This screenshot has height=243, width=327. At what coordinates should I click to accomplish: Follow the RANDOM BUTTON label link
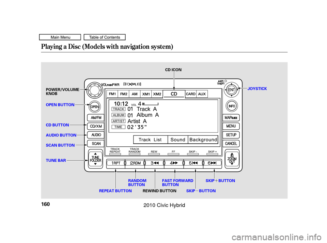137,183
